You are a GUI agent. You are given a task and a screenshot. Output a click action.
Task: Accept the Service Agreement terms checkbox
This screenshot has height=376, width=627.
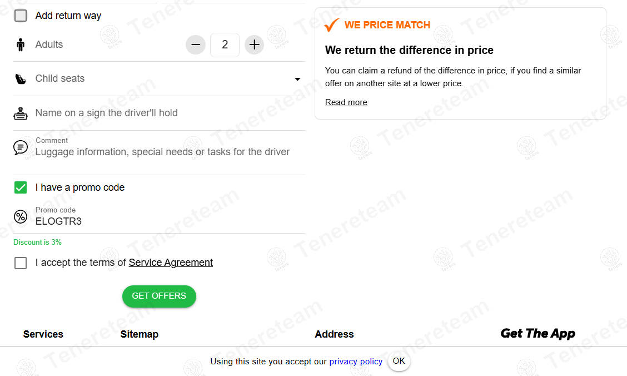21,263
